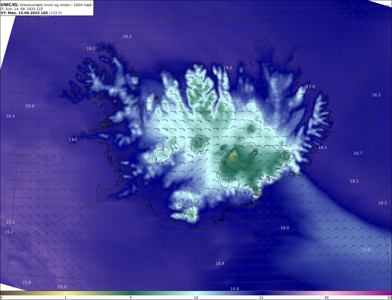This screenshot has height=300, width=392.
Task: Click the 21.8 value near the colorbar
Action: (x=27, y=283)
